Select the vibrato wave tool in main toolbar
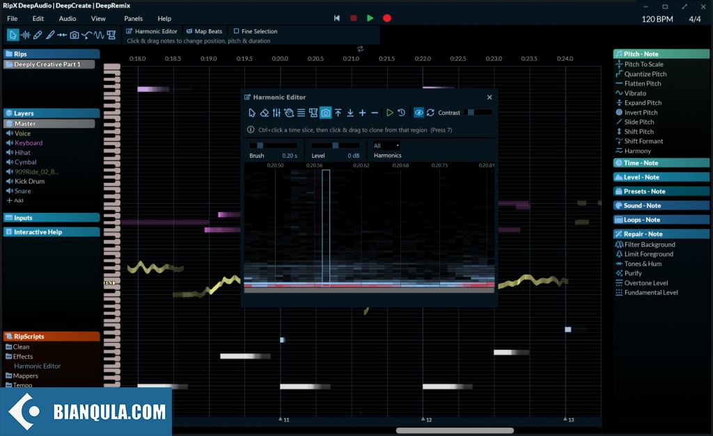Viewport: 713px width, 436px height. (x=99, y=35)
